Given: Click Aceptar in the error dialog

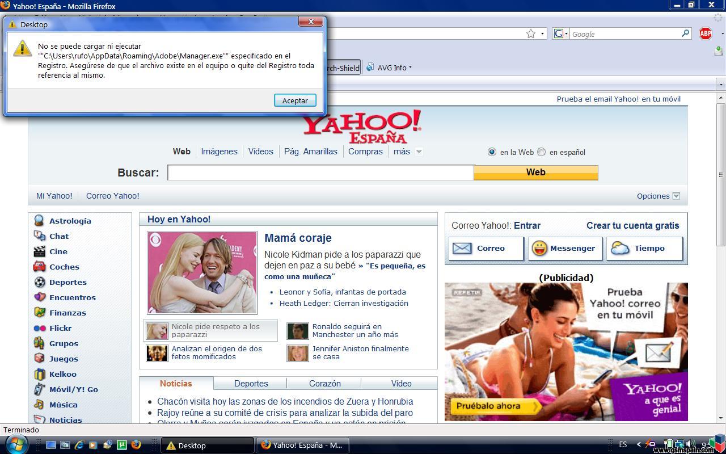Looking at the screenshot, I should (295, 100).
